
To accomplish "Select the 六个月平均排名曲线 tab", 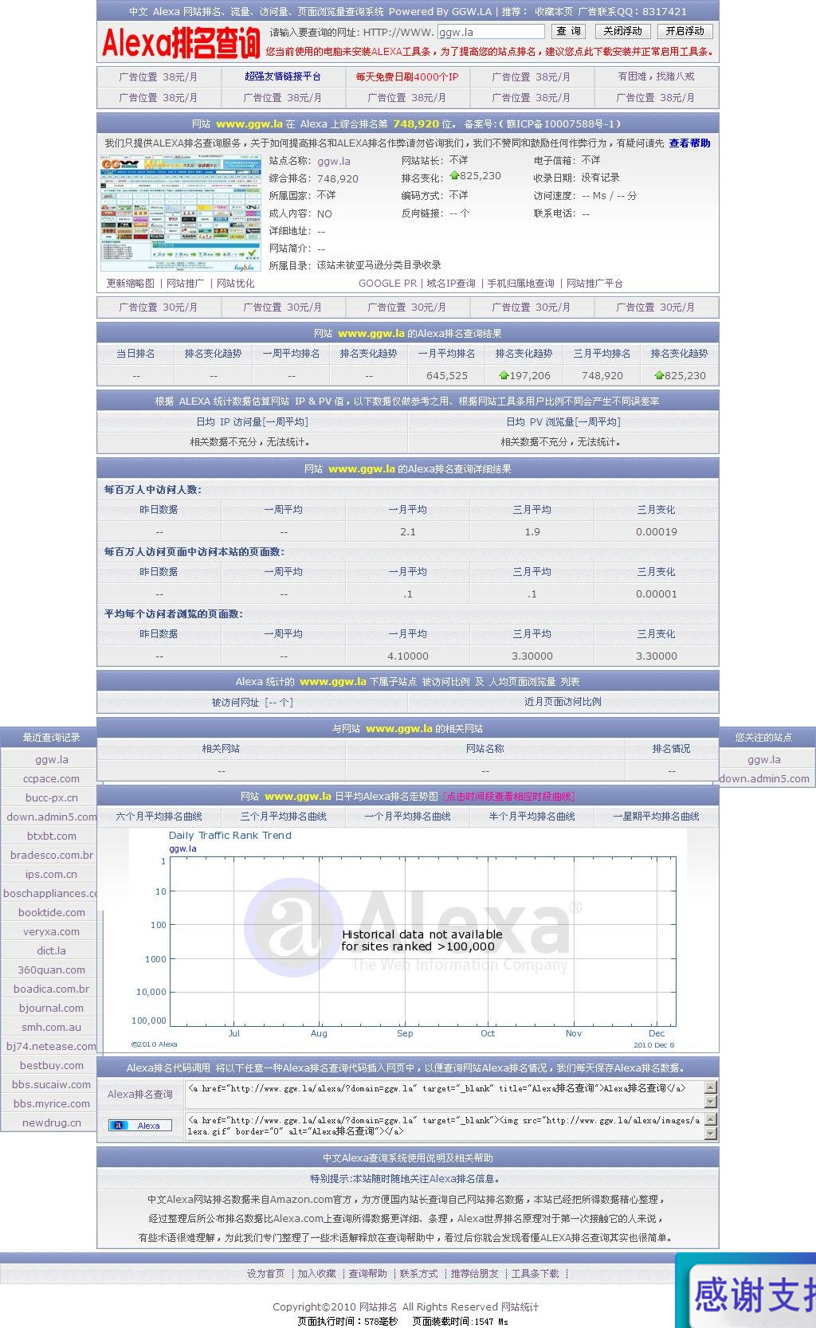I will tap(159, 817).
